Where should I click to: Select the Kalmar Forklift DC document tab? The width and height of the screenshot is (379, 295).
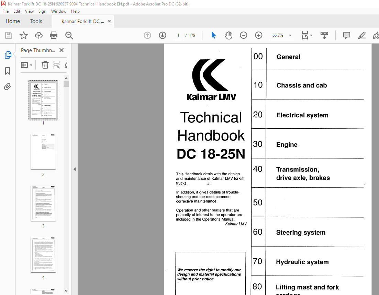(83, 22)
